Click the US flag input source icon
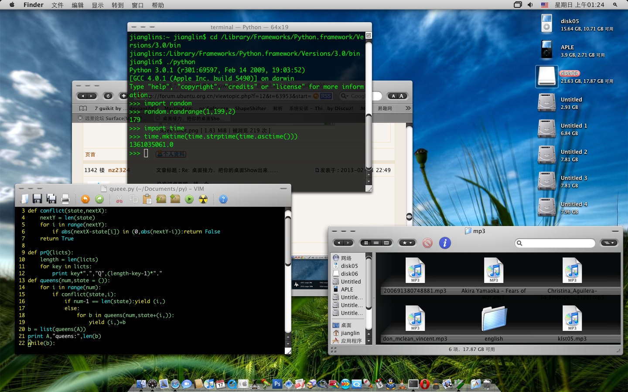The image size is (628, 392). click(x=545, y=5)
